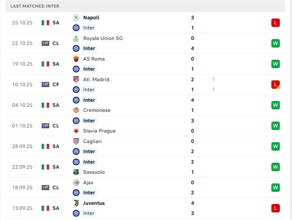This screenshot has width=292, height=220.
Task: Open the Atl. Madrid team link
Action: [96, 80]
